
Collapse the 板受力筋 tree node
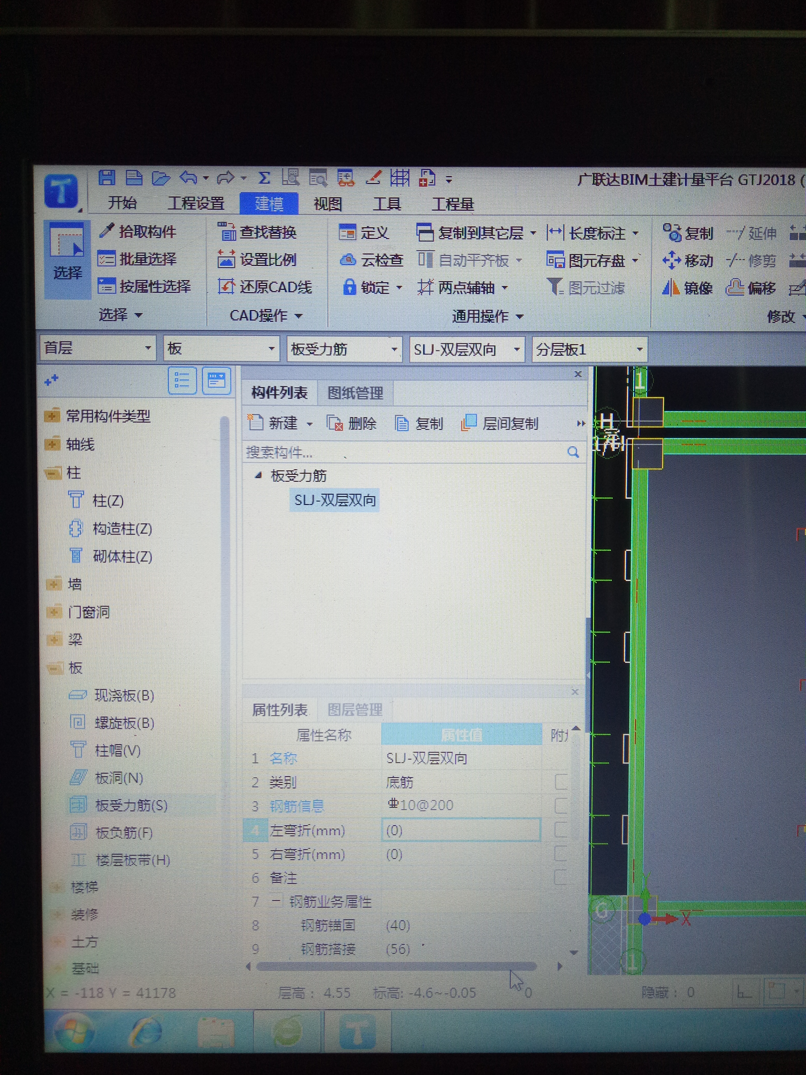click(x=258, y=476)
